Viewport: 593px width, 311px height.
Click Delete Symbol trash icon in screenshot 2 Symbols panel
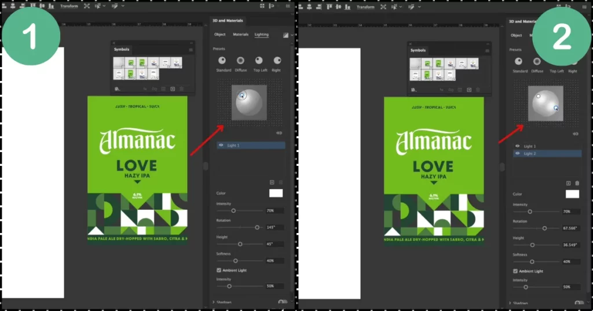coord(478,90)
